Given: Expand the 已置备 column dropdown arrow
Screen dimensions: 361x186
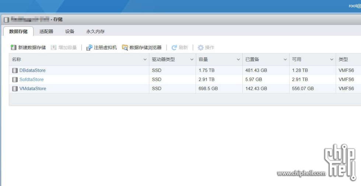Looking at the screenshot, I should [x=285, y=60].
